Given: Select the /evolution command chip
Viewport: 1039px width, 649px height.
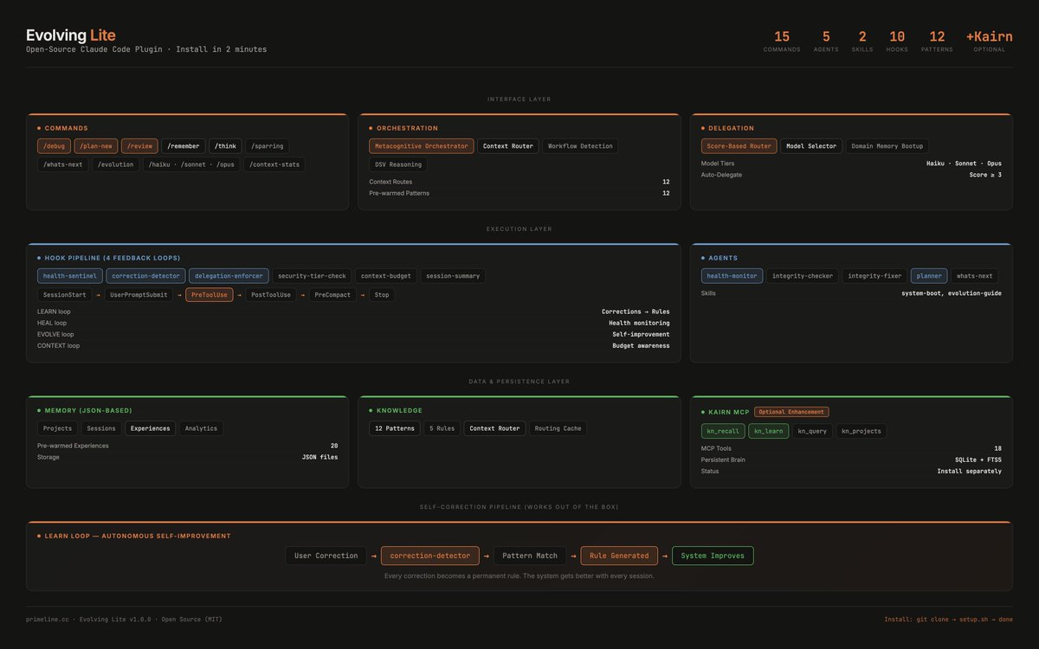Looking at the screenshot, I should (115, 164).
